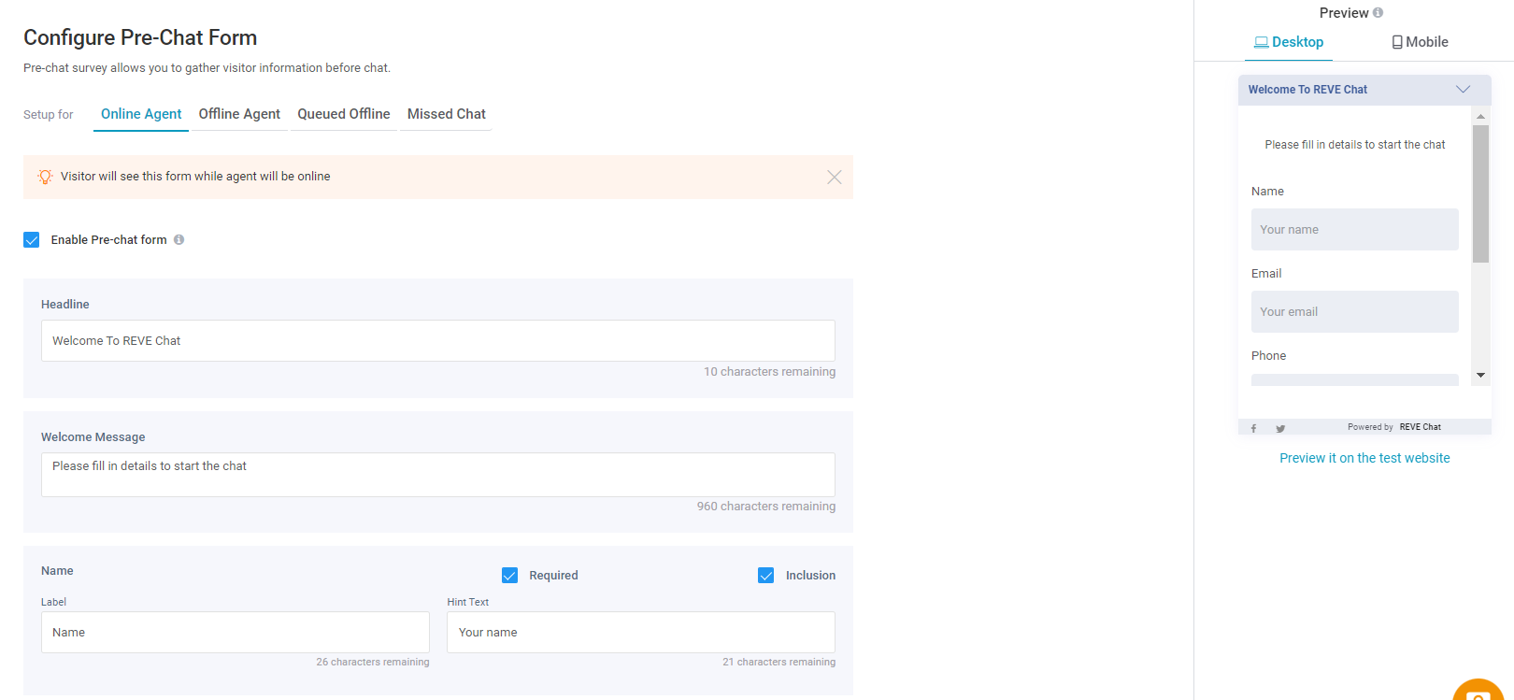Click the 10 characters remaining text
Viewport: 1514px width, 700px height.
click(770, 372)
